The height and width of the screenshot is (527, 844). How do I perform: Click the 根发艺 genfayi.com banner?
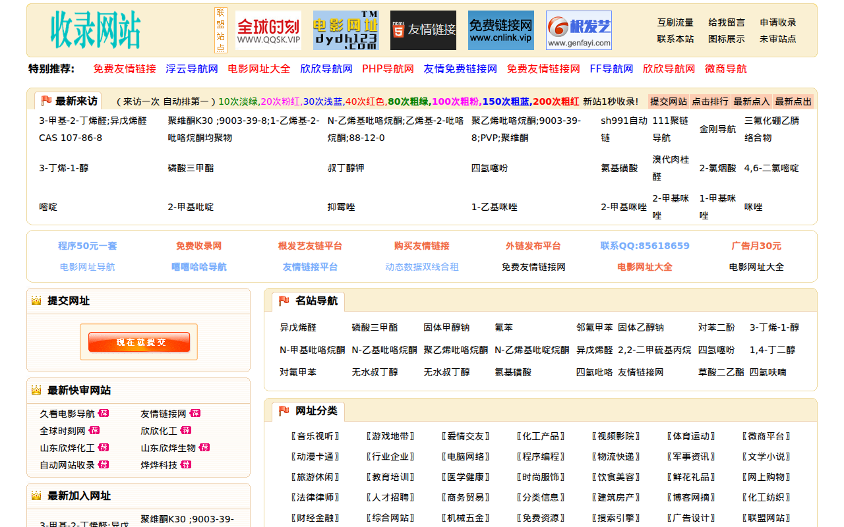point(578,30)
